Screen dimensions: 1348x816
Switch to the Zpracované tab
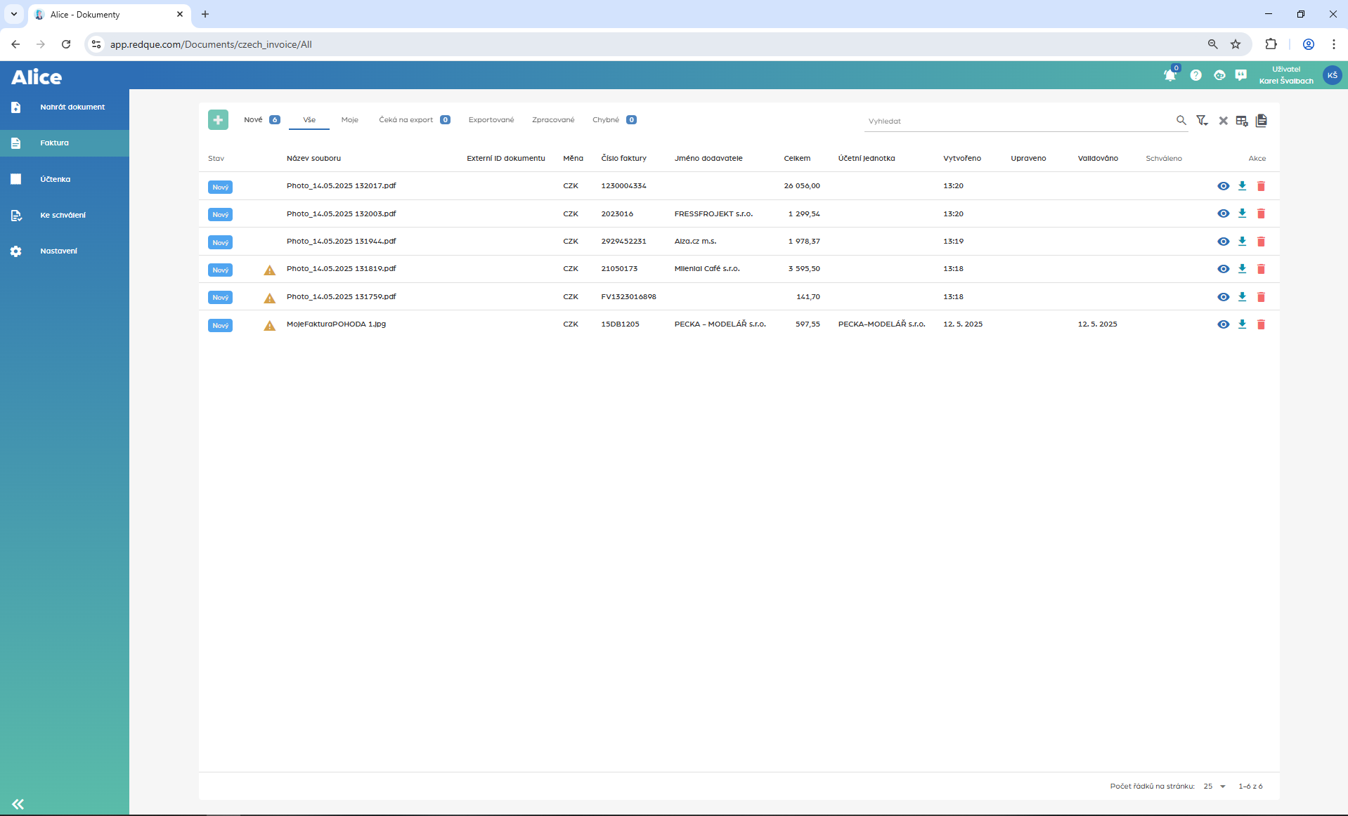pyautogui.click(x=553, y=120)
